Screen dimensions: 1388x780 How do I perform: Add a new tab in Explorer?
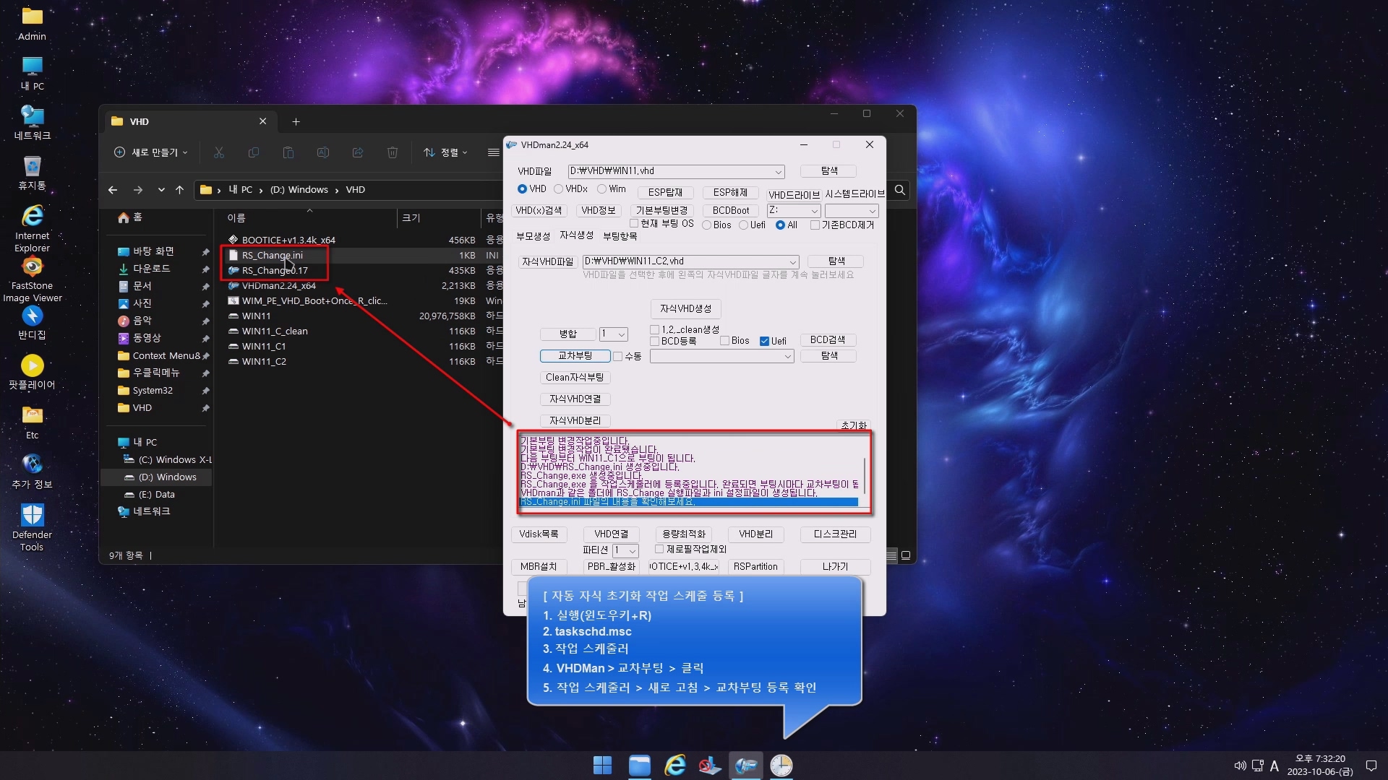coord(296,122)
